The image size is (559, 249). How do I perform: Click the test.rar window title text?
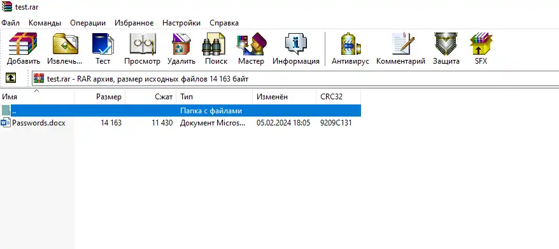pos(27,7)
